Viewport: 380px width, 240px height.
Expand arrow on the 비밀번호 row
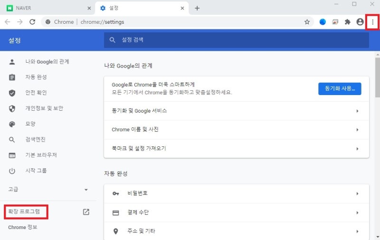pyautogui.click(x=357, y=194)
